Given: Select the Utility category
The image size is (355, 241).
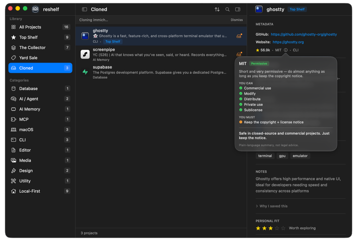Looking at the screenshot, I should pos(40,181).
